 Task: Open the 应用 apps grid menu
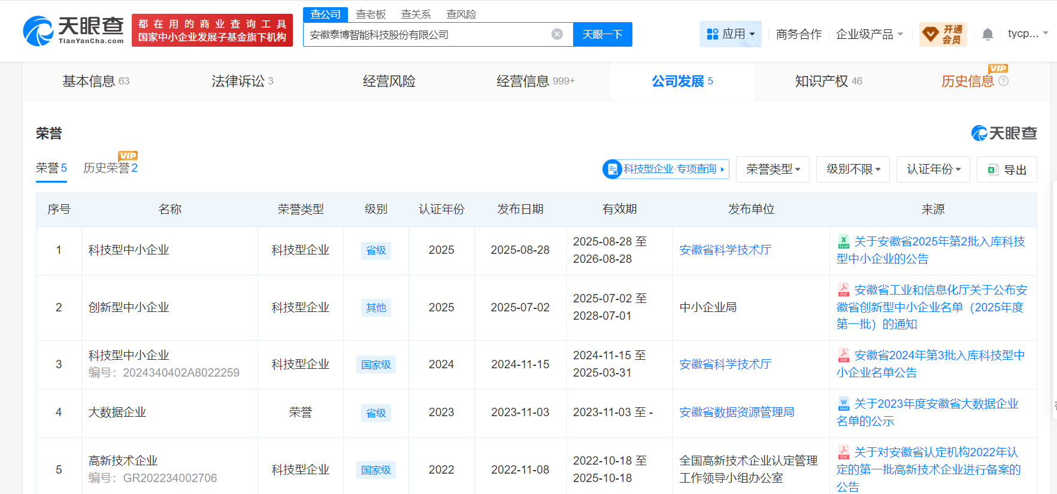pos(731,34)
